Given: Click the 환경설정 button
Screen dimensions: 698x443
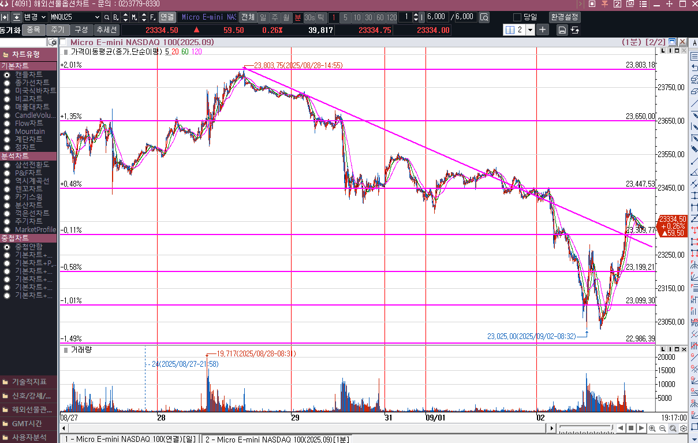Looking at the screenshot, I should 565,17.
